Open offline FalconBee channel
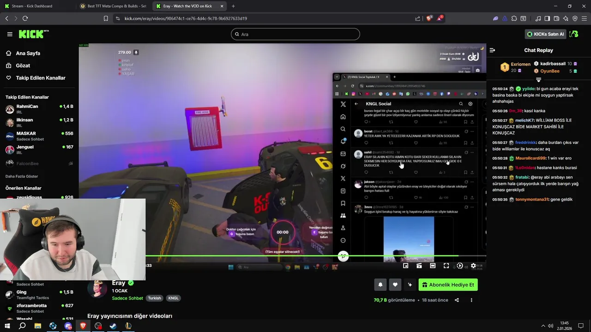This screenshot has height=332, width=591. pyautogui.click(x=39, y=163)
